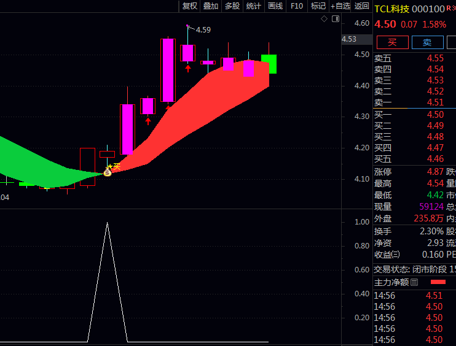Select the 多股 multi-stock view
The width and height of the screenshot is (456, 346).
click(x=232, y=6)
